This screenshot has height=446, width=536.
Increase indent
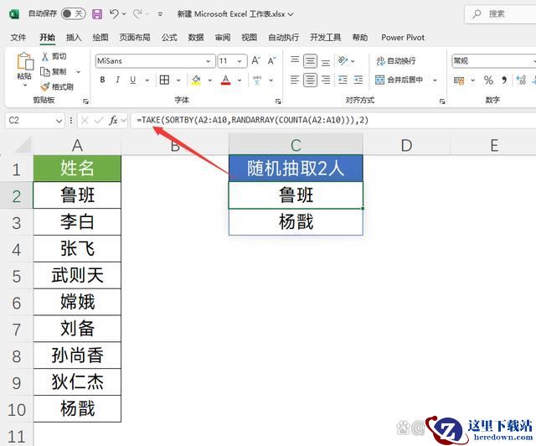[x=358, y=80]
